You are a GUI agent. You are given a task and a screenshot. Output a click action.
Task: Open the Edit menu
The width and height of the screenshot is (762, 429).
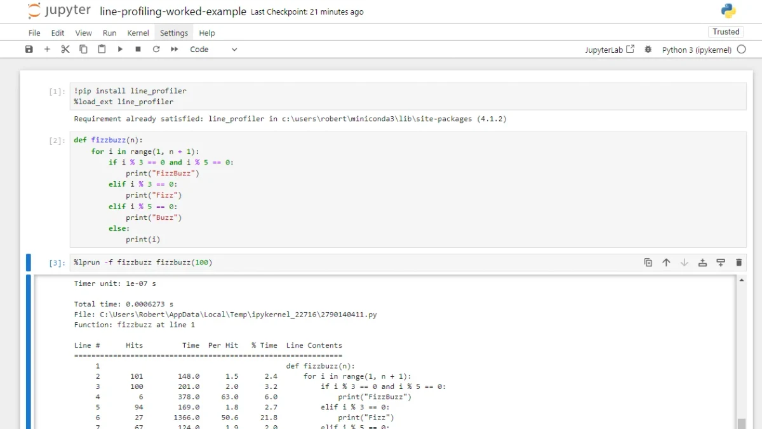tap(58, 33)
